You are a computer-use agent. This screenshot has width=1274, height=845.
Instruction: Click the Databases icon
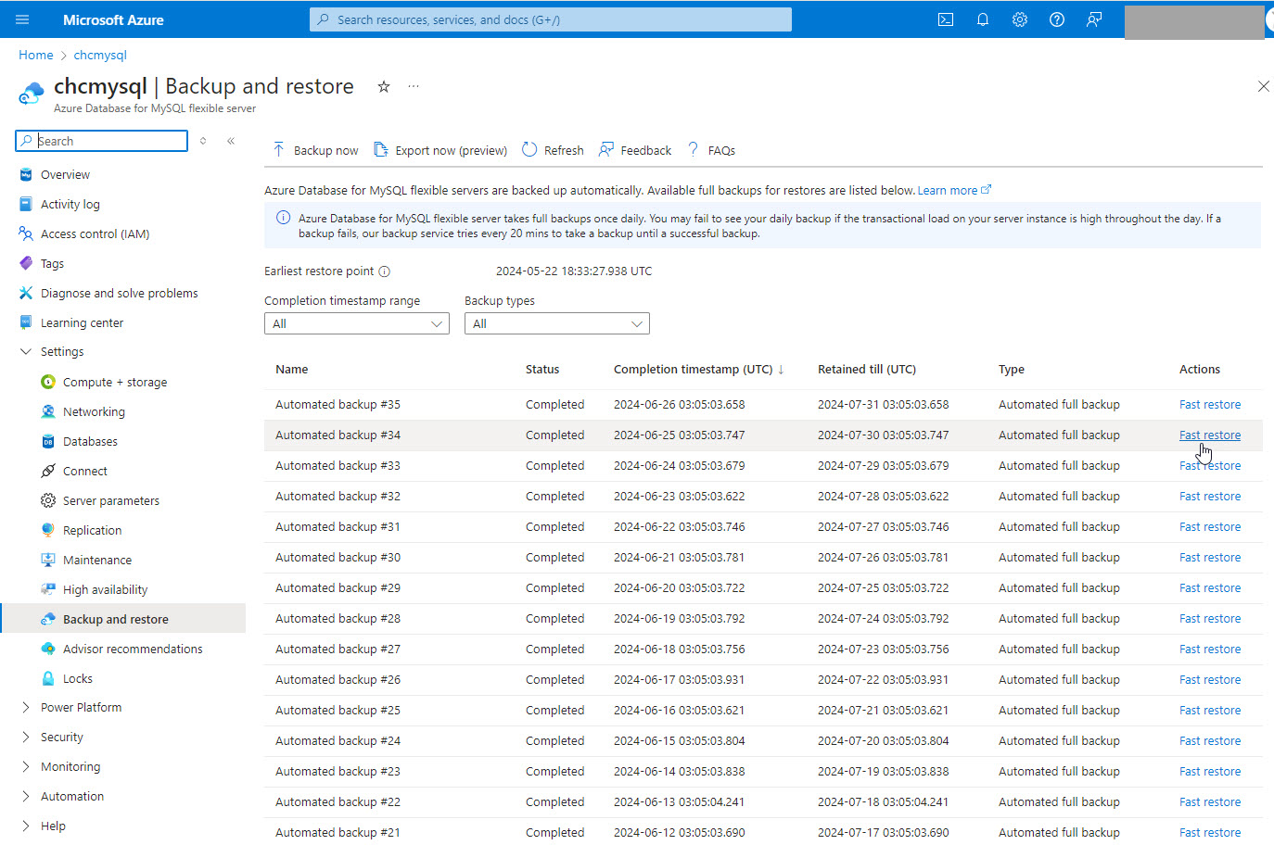(48, 441)
